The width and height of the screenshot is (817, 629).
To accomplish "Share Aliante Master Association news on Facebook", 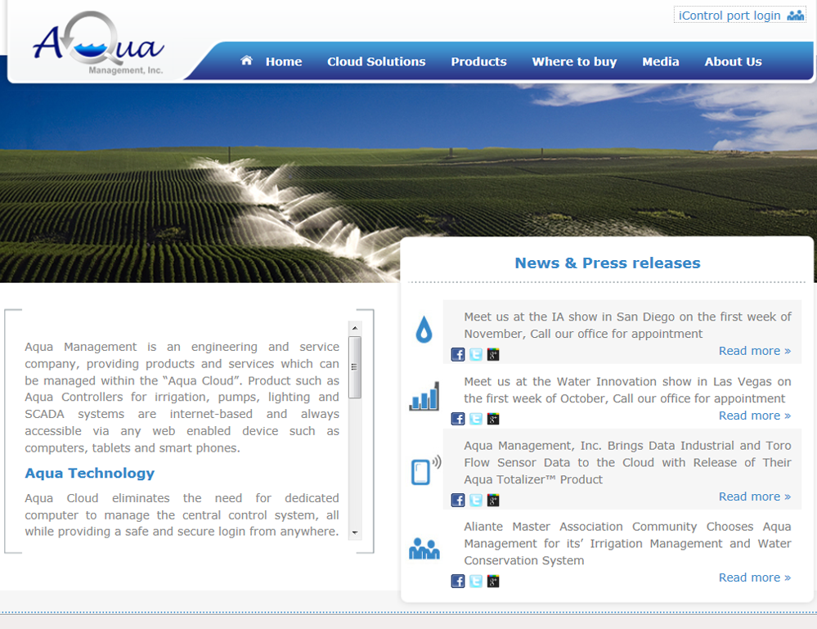I will point(458,581).
